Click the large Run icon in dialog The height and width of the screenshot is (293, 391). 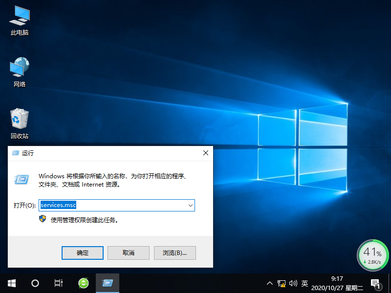click(22, 179)
